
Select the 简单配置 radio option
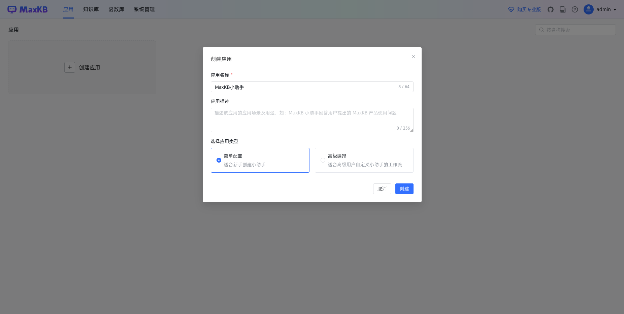pos(219,160)
